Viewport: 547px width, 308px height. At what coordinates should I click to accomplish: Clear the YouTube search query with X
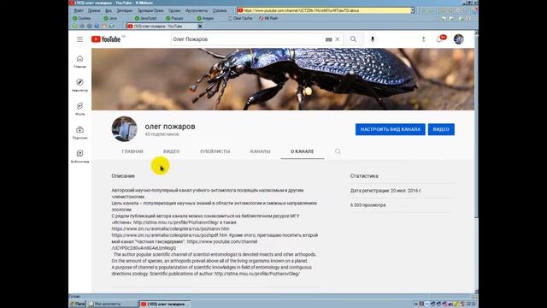(x=338, y=39)
